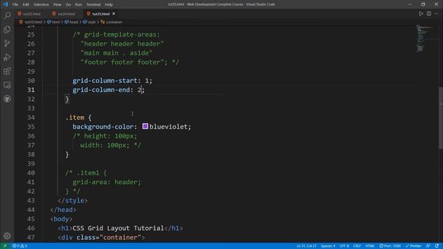Screen dimensions: 443x249
Task: Open the Explorer files icon
Action: pos(7,29)
